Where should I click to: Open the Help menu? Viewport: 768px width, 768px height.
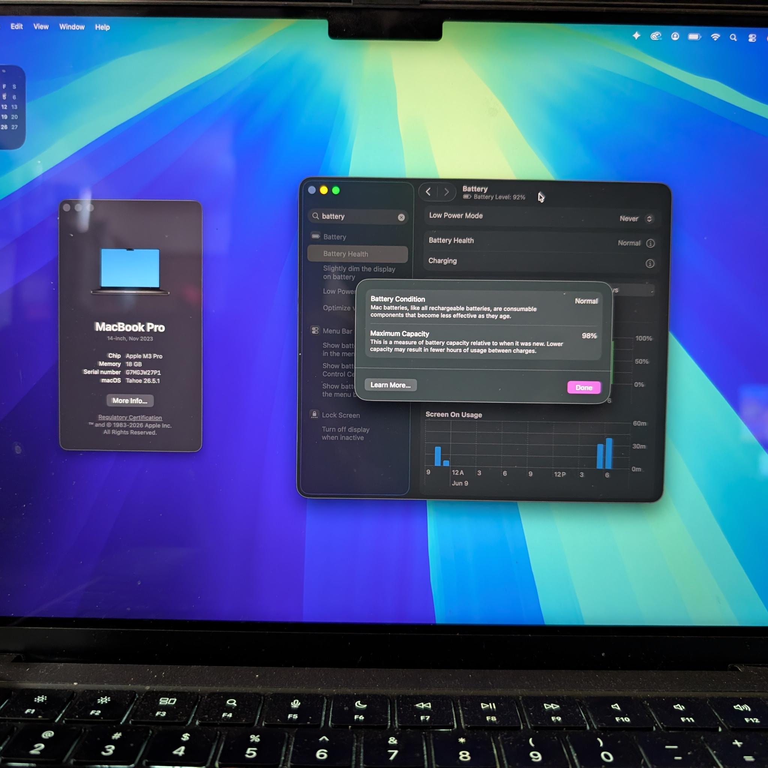click(x=102, y=27)
